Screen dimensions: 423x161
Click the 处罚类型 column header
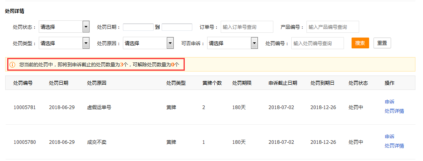click(176, 83)
